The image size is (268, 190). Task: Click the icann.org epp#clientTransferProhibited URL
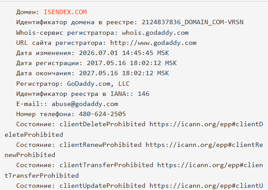pyautogui.click(x=210, y=165)
